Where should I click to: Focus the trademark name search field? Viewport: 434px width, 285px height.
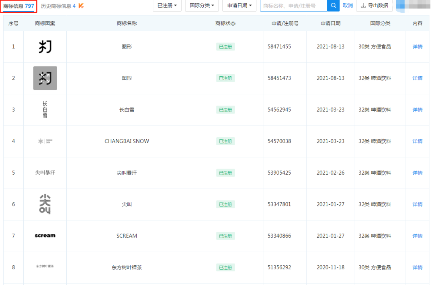click(x=293, y=6)
